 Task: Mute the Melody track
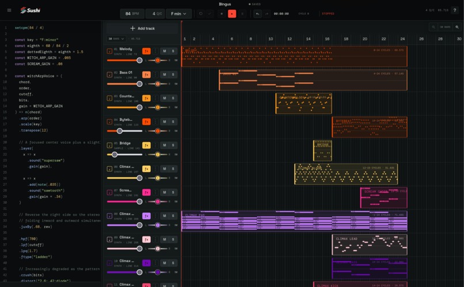[165, 51]
